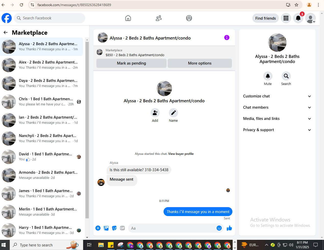Expand the Customize chat section
The width and height of the screenshot is (324, 250).
277,96
